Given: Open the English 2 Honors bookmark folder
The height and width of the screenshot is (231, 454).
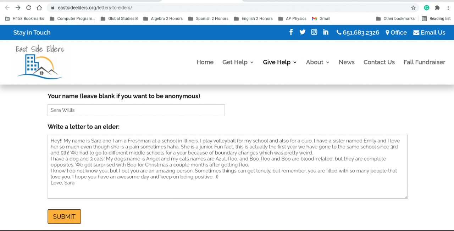Looking at the screenshot, I should [253, 18].
